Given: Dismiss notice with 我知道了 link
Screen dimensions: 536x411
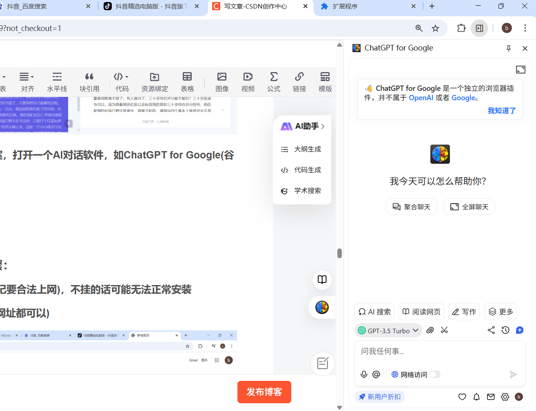Looking at the screenshot, I should point(502,110).
